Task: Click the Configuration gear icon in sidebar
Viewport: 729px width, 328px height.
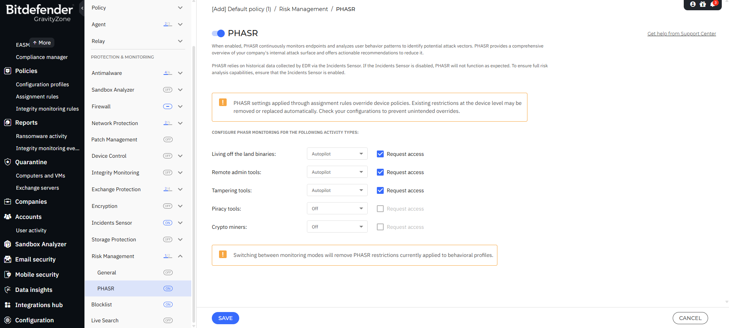Action: 8,320
